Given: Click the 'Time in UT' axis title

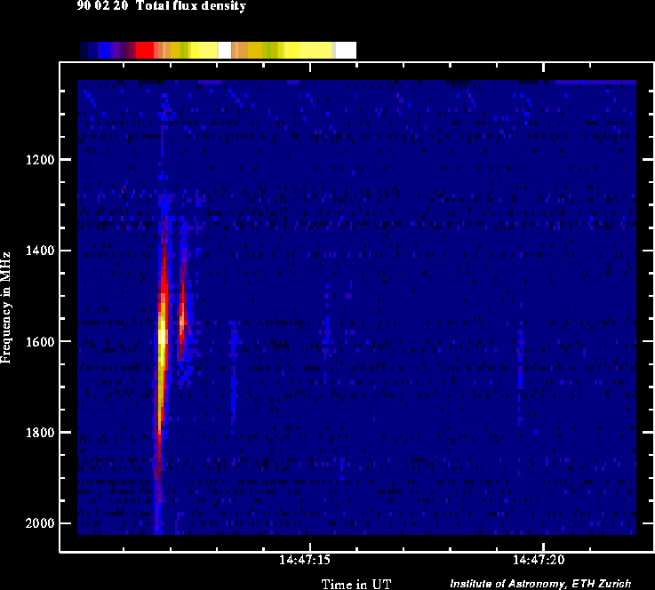Looking at the screenshot, I should pyautogui.click(x=356, y=584).
